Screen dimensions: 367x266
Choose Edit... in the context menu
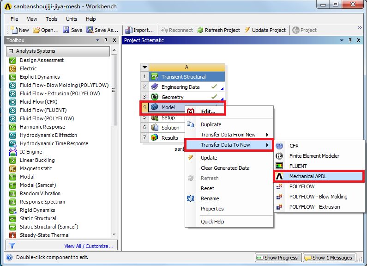point(208,111)
